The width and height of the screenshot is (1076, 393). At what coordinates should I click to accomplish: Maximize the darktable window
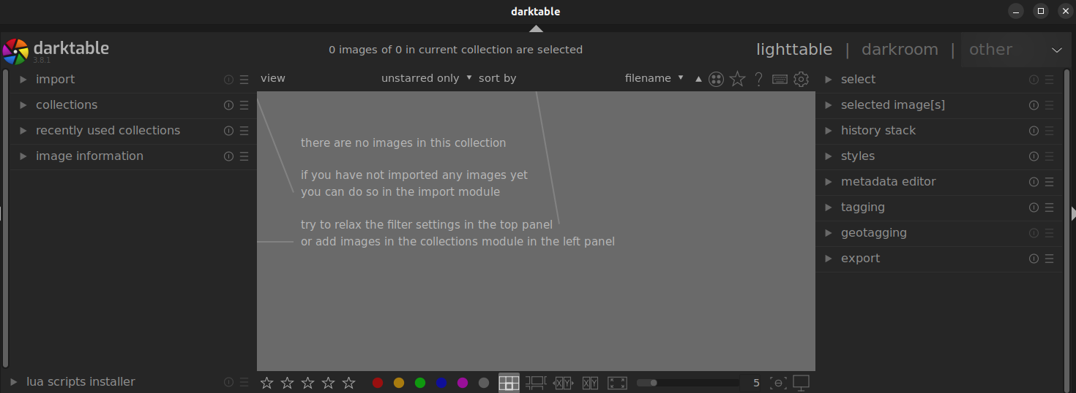click(x=1040, y=10)
